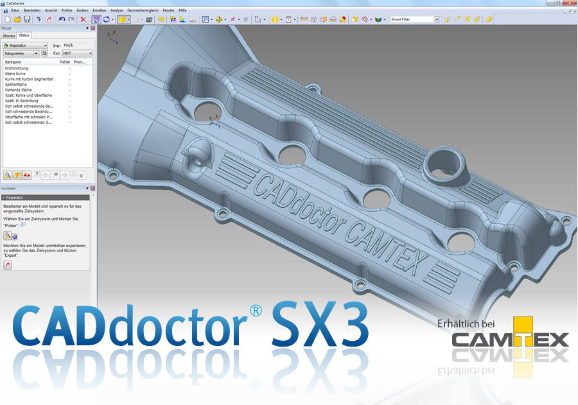Select the Kleine Kurve category row
Image resolution: width=578 pixels, height=405 pixels.
47,74
